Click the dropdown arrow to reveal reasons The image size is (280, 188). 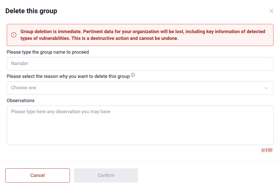pos(266,88)
